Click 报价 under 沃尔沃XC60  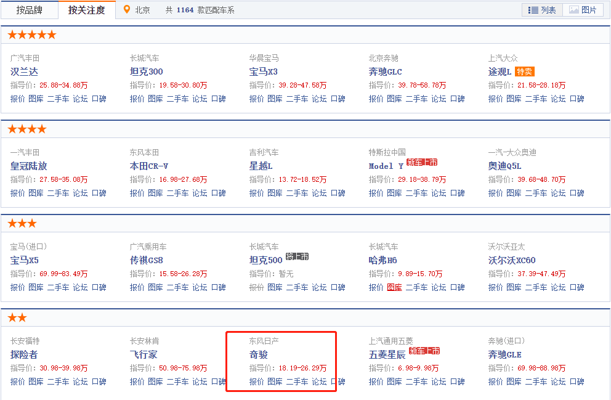point(496,288)
